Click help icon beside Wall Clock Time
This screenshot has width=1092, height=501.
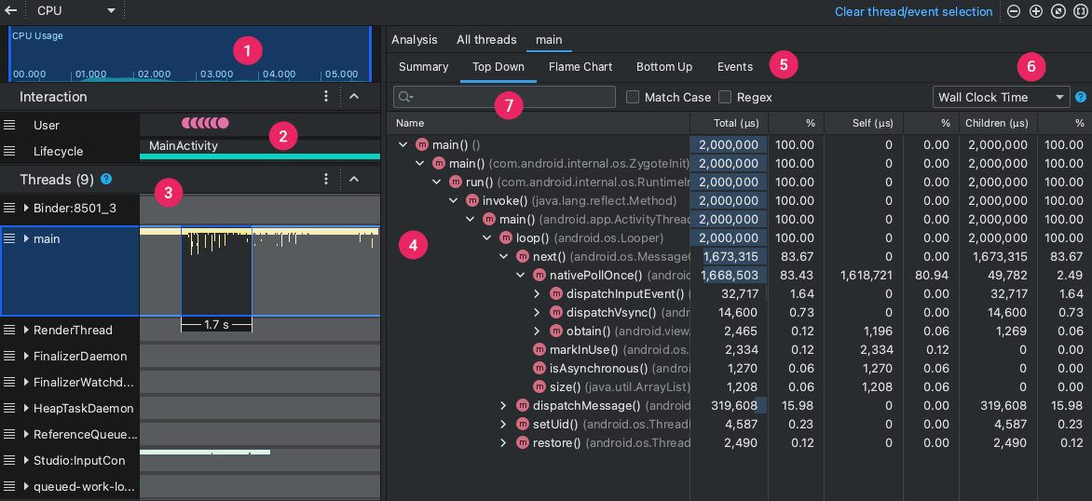[1081, 98]
